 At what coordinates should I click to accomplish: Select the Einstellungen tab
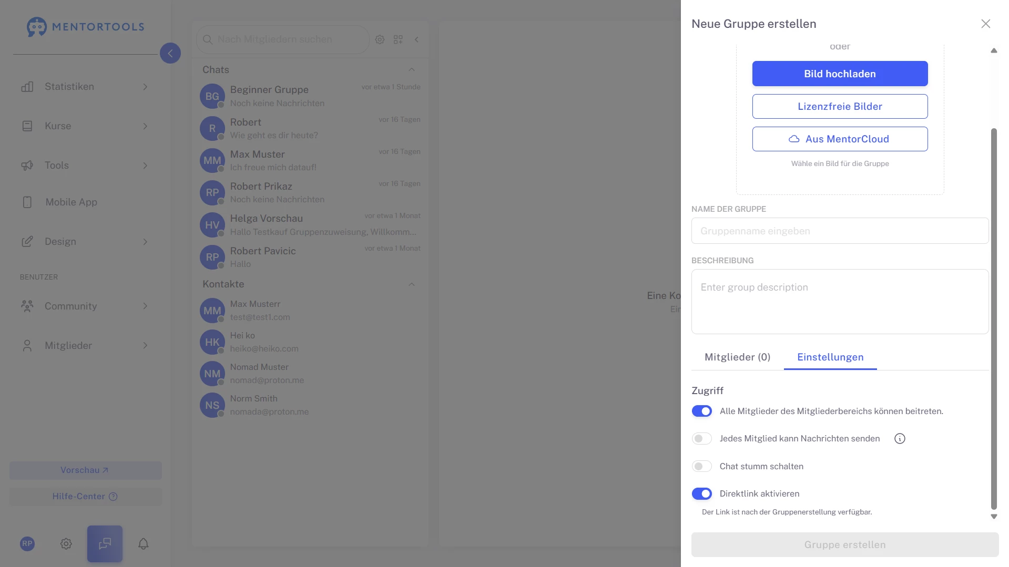(x=830, y=357)
